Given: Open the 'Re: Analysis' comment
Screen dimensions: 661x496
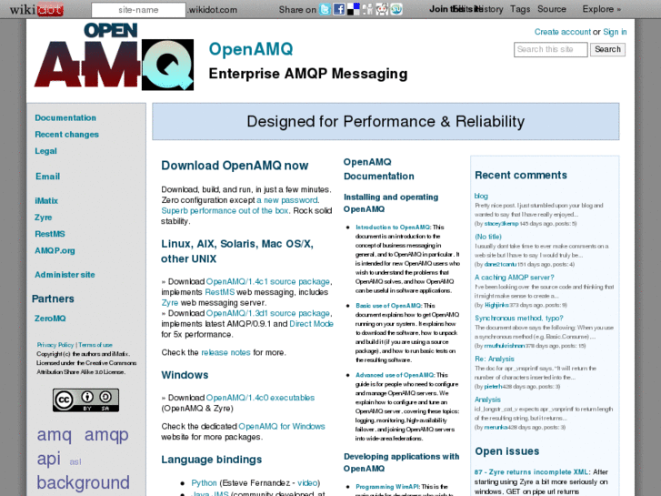Looking at the screenshot, I should (x=495, y=359).
